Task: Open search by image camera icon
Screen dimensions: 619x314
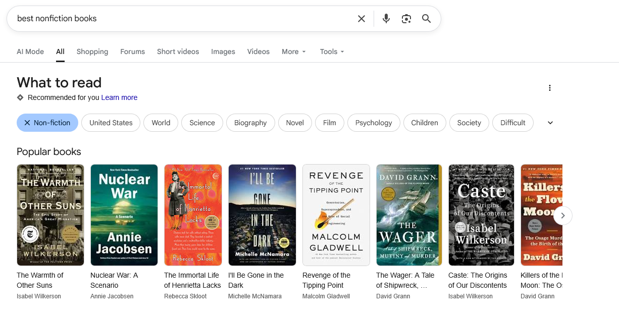Action: click(x=406, y=19)
